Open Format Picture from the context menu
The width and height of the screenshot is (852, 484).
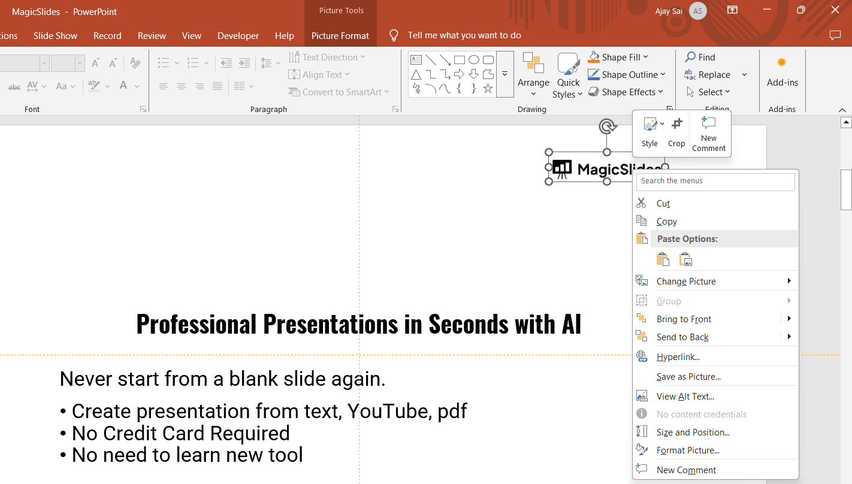click(x=688, y=450)
